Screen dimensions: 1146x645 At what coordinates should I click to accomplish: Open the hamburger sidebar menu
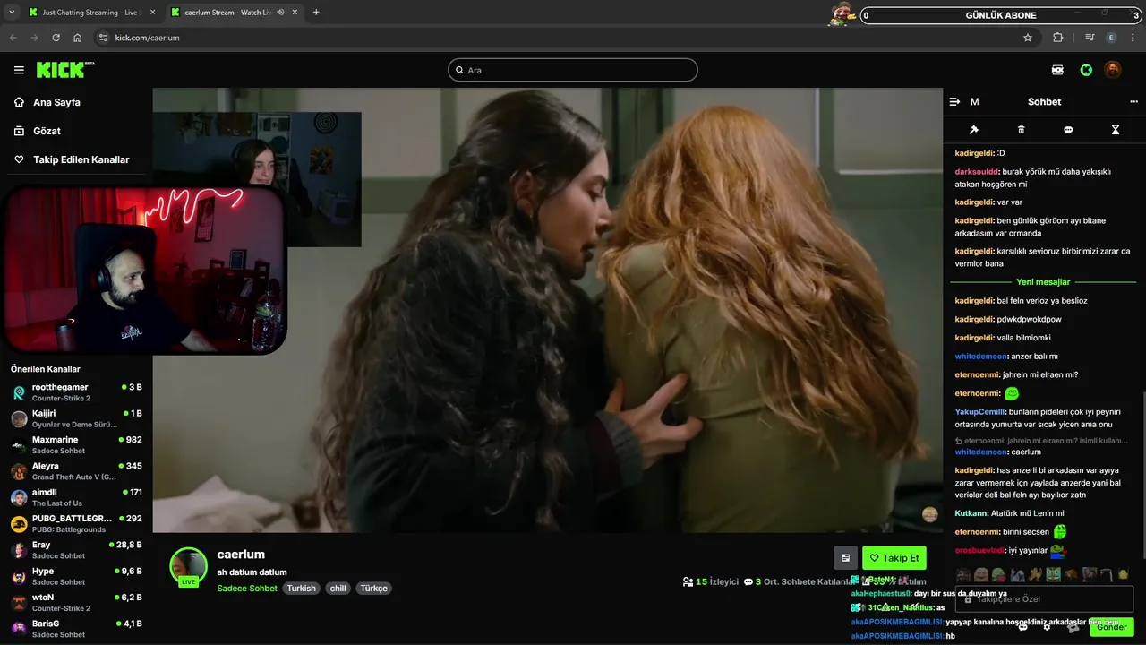click(x=19, y=70)
